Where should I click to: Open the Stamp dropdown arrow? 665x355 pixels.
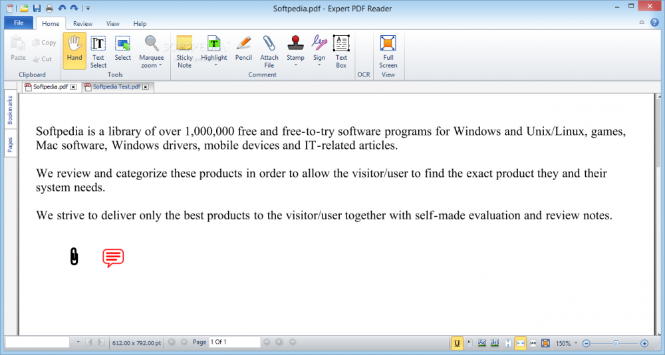(296, 65)
